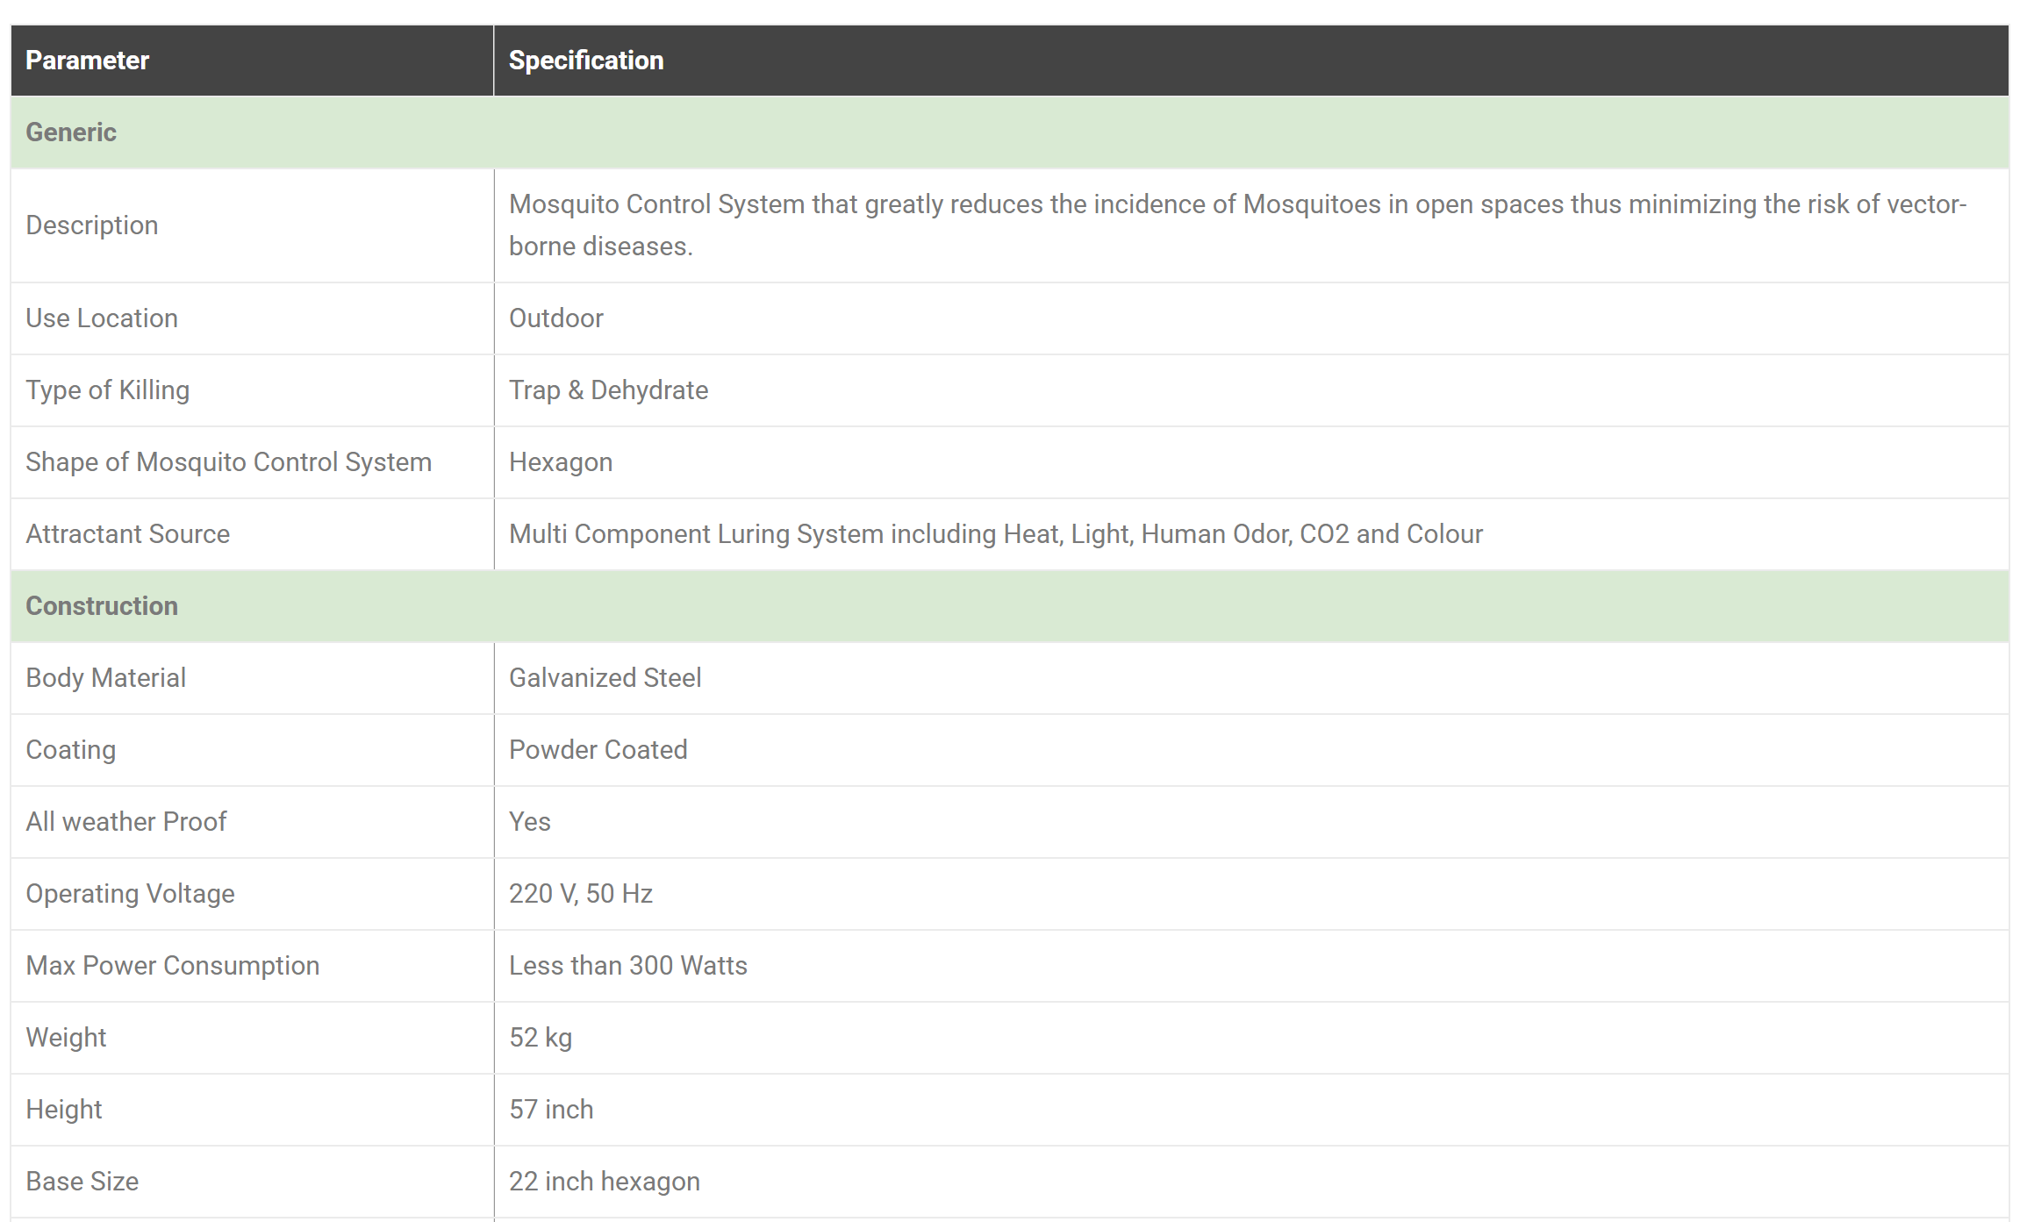Select the All weather Proof label
The width and height of the screenshot is (2027, 1222).
coord(126,822)
